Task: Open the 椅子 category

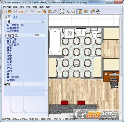Action: (x=9, y=51)
